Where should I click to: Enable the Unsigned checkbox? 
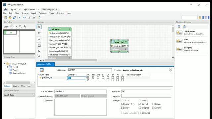140,108
